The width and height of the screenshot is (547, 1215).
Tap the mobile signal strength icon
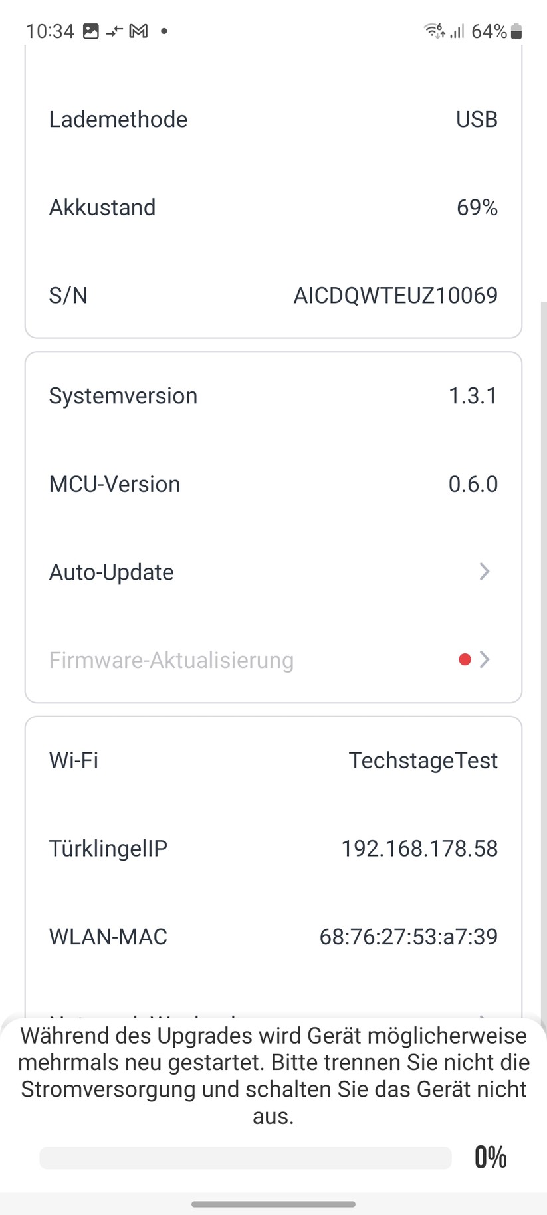tap(456, 30)
